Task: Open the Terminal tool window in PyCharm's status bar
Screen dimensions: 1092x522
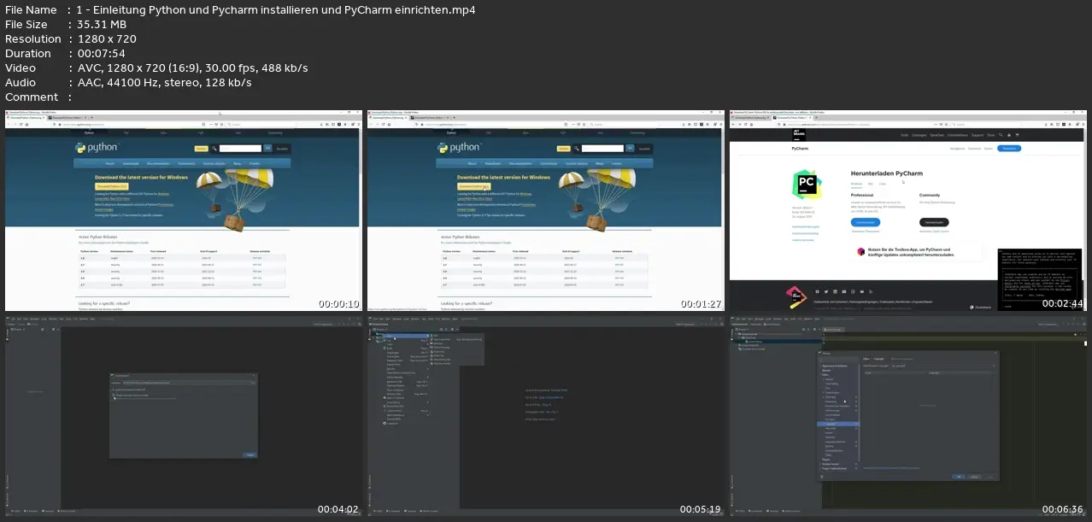Action: (410, 511)
